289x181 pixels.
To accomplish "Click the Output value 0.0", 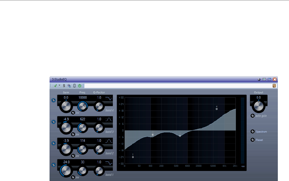I will point(259,98).
